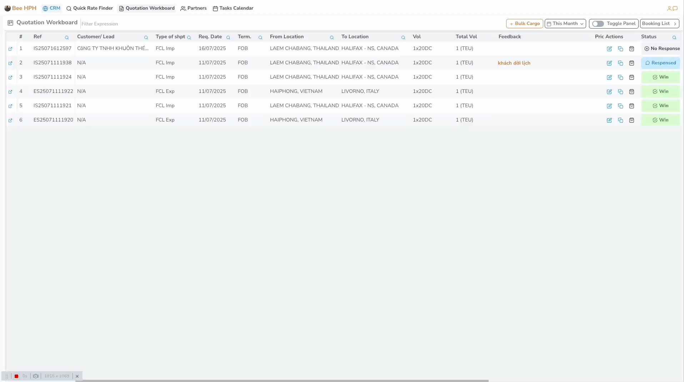This screenshot has width=684, height=382.
Task: Click the Bulk Cargo button
Action: click(x=524, y=24)
